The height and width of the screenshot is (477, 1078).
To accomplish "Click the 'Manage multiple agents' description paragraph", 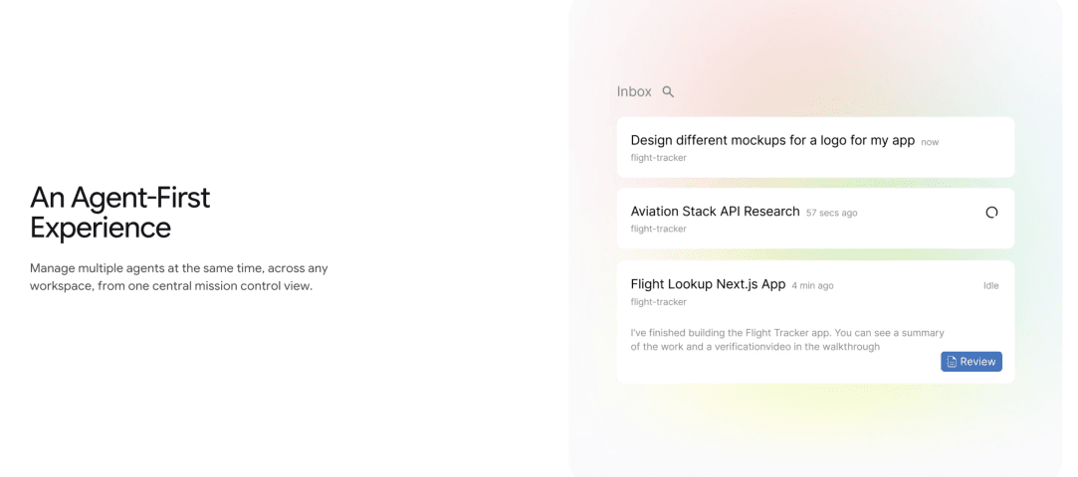I will click(179, 276).
